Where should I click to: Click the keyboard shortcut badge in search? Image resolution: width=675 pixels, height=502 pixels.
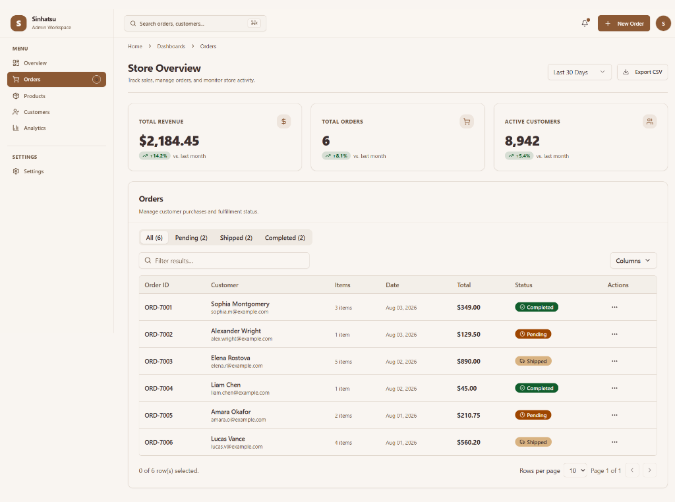pyautogui.click(x=254, y=23)
